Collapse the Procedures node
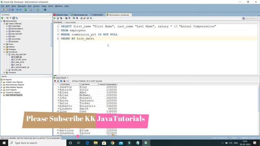This screenshot has width=260, height=146. coord(4,52)
